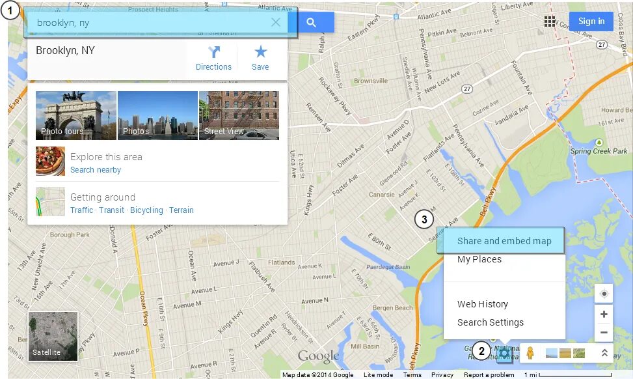Image resolution: width=633 pixels, height=379 pixels.
Task: Switch to Satellite view
Action: click(x=53, y=336)
